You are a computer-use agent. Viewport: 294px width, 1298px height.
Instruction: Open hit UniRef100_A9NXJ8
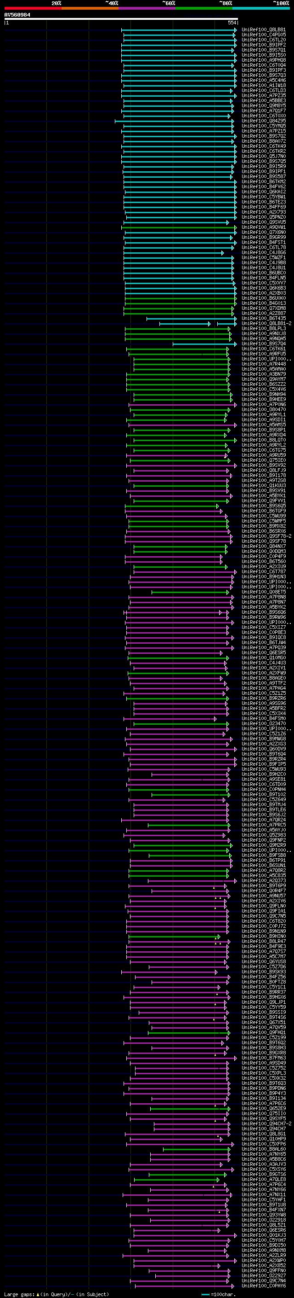tap(264, 333)
